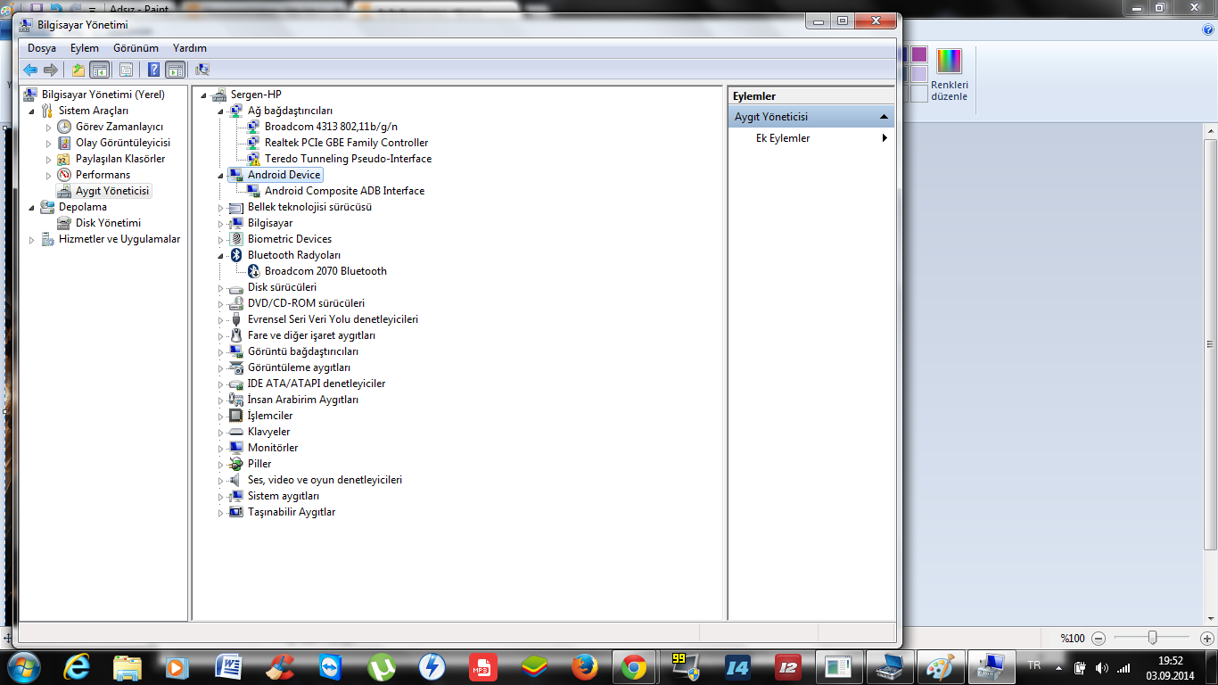Click the Monitörler monitor icon
1218x685 pixels.
235,448
